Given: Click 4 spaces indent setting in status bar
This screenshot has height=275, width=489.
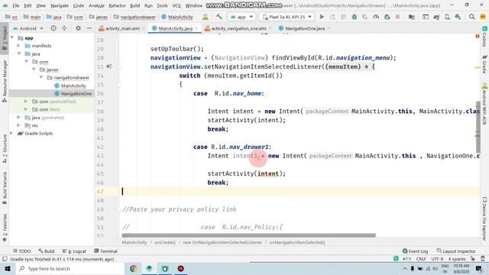Looking at the screenshot, I should click(x=457, y=259).
